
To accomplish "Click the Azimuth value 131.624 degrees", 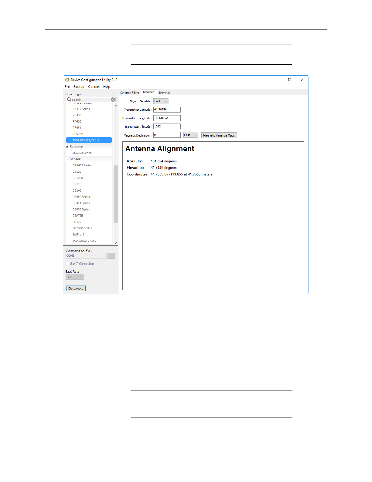I will click(x=164, y=161).
